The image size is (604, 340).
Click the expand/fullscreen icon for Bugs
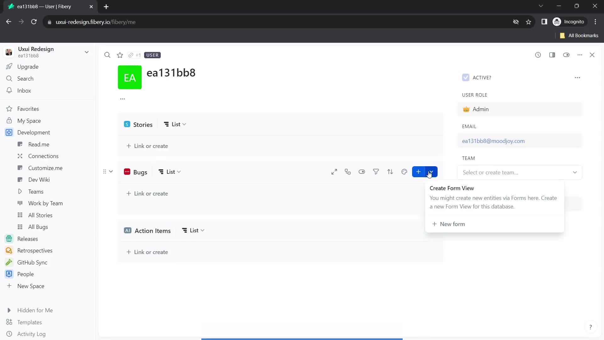[334, 172]
